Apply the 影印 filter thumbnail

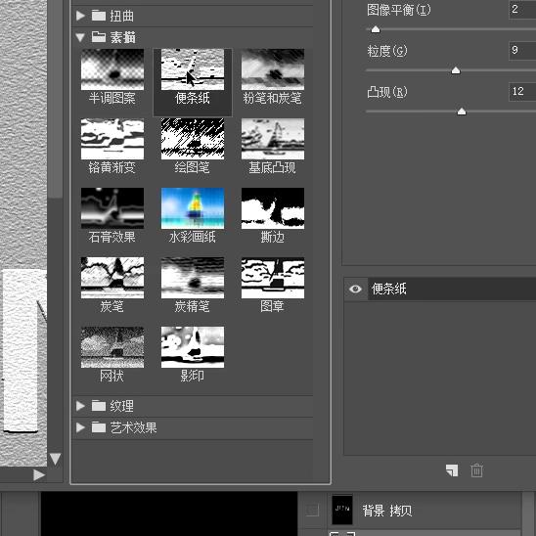click(193, 347)
